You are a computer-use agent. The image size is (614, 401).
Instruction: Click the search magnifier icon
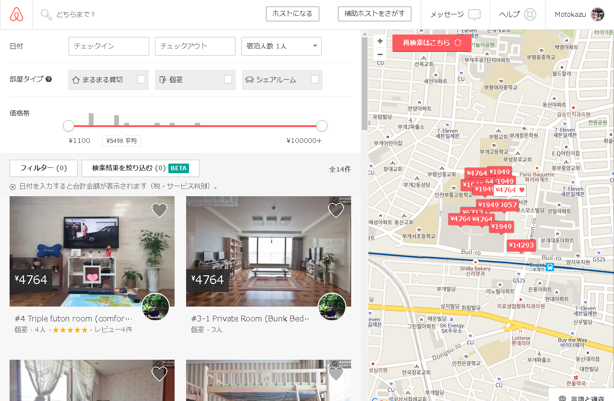point(46,15)
